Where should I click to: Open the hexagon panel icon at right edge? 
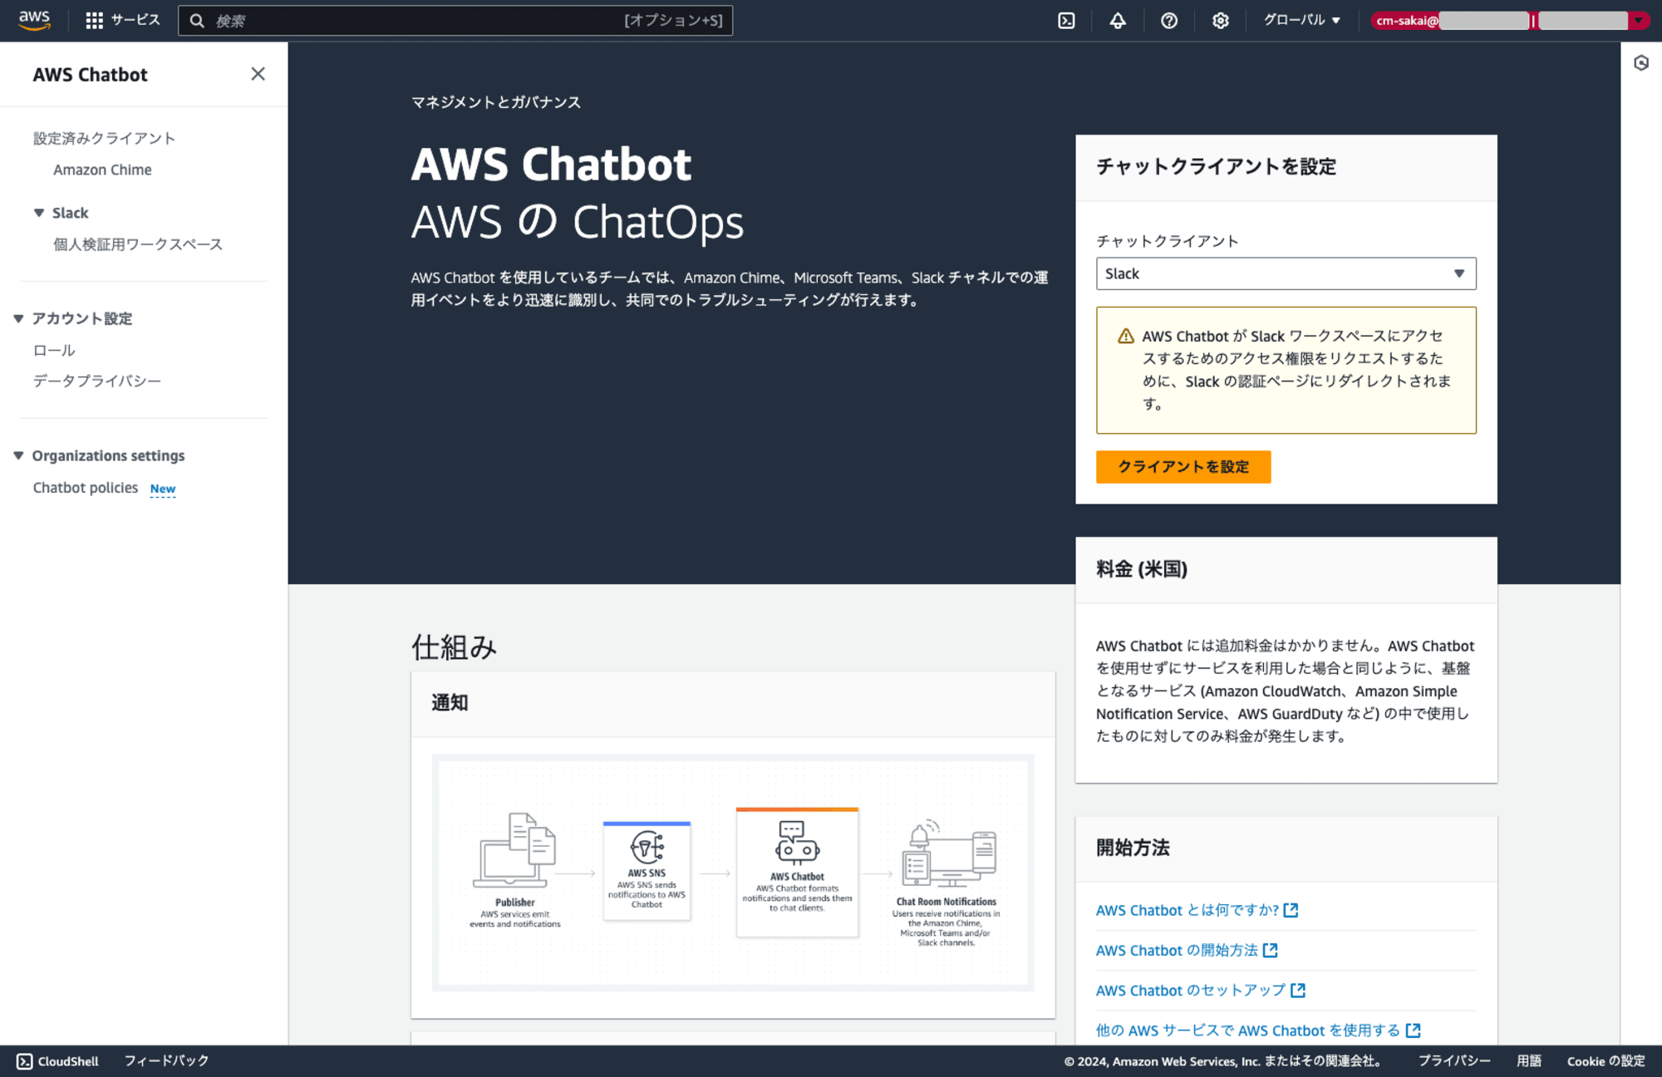[1641, 63]
